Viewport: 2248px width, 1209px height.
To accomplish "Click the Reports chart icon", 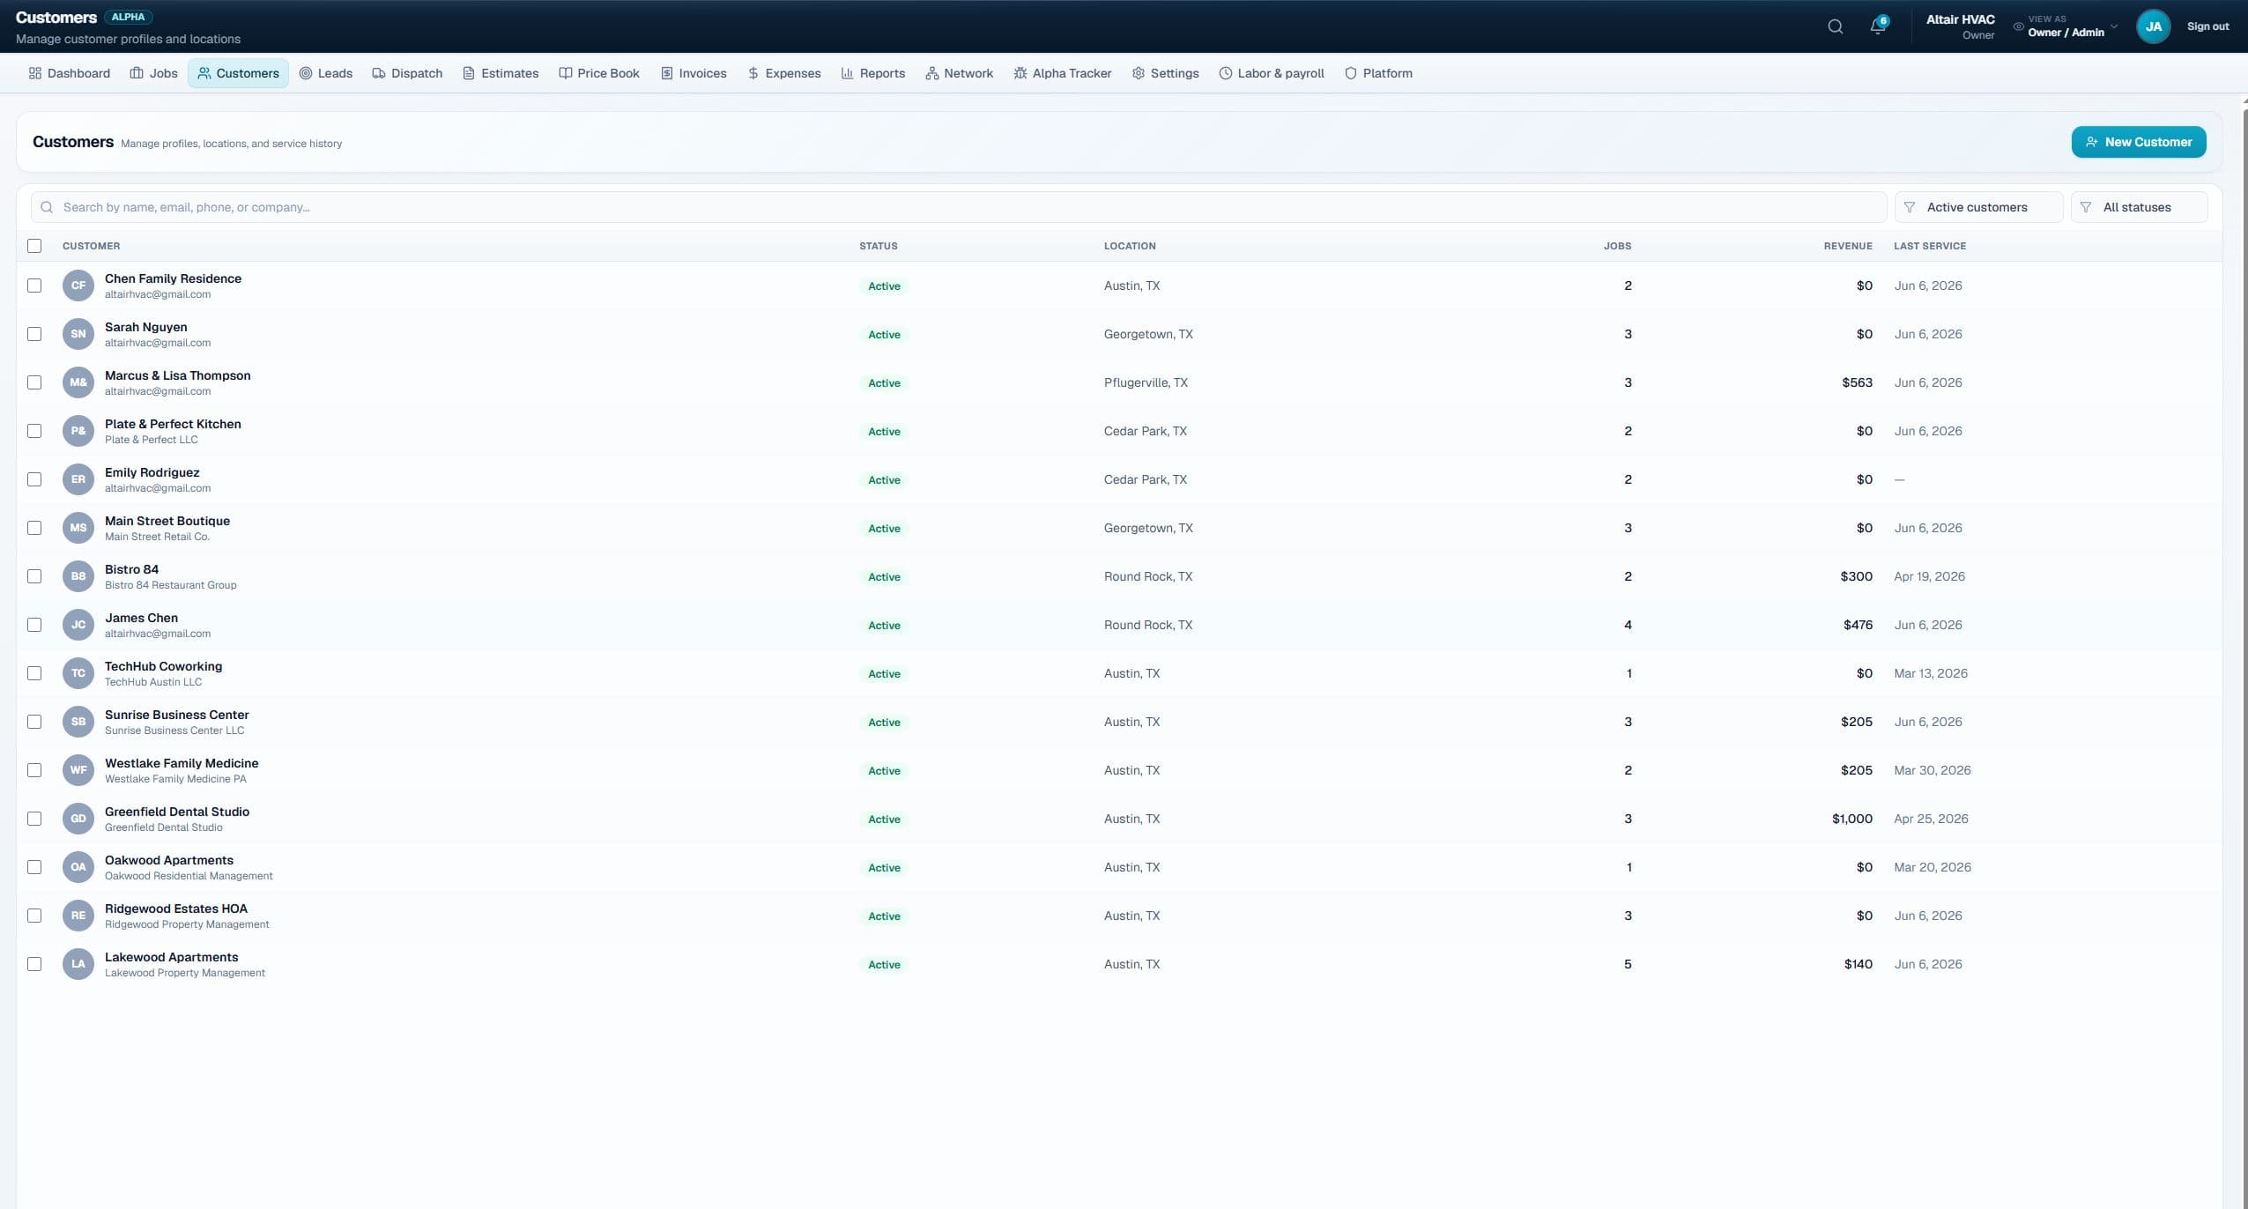I will tap(847, 73).
